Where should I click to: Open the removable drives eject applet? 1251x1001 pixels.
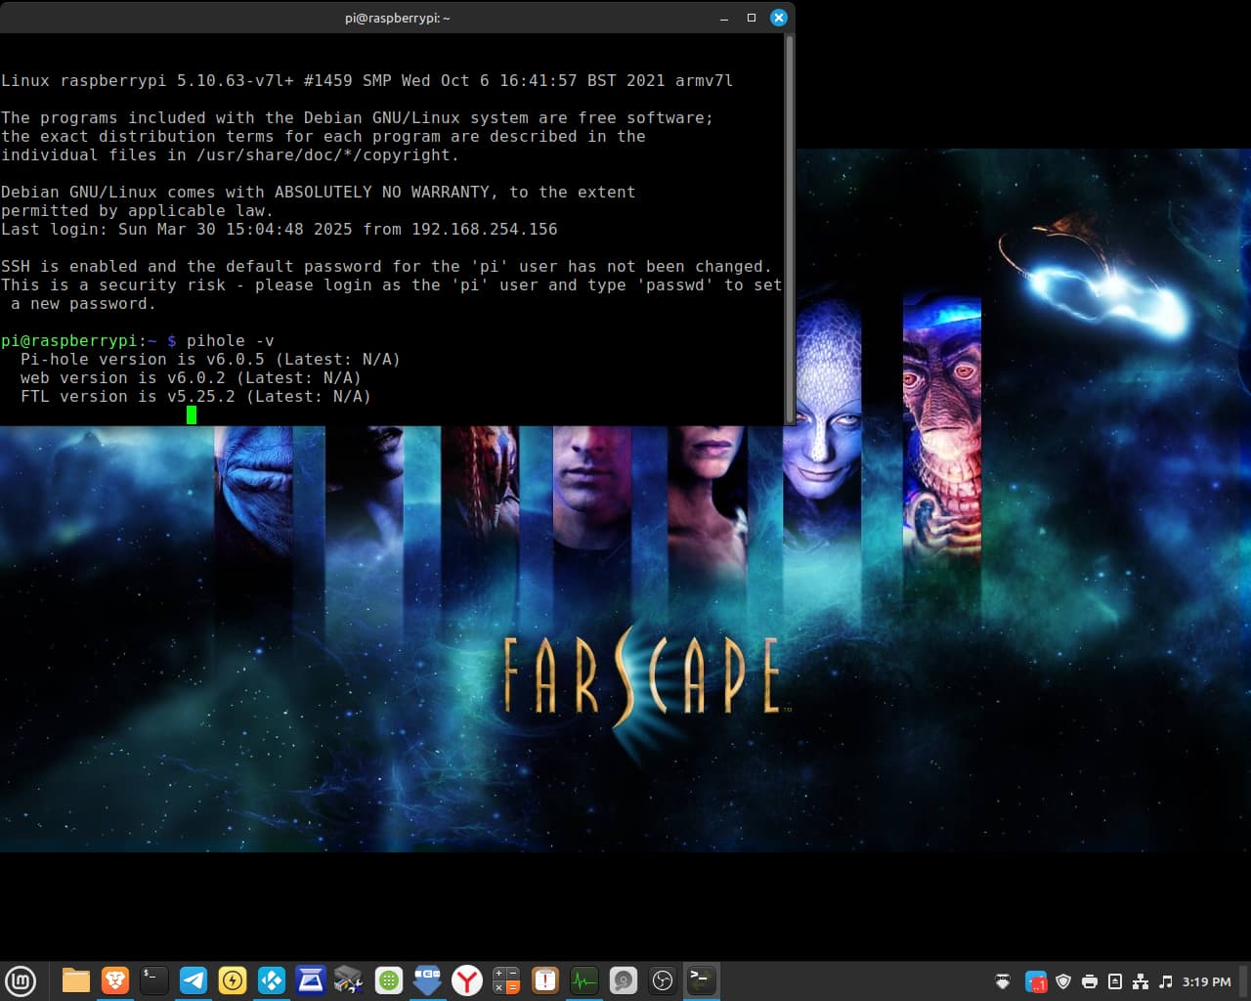pos(1114,981)
